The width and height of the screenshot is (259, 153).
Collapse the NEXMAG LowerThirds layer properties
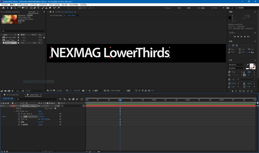click(11, 106)
